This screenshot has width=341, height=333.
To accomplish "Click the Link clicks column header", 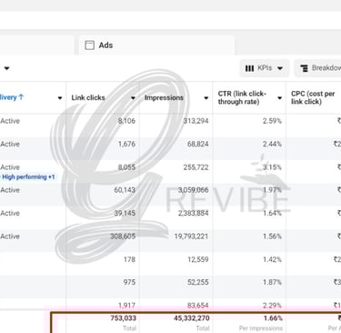I will (x=88, y=97).
